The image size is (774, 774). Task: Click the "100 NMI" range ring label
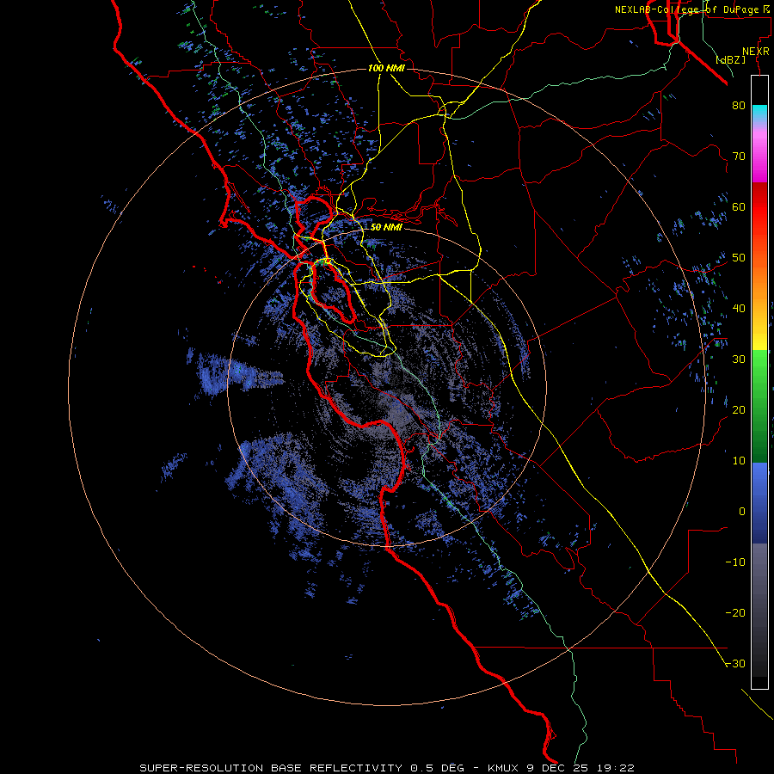pyautogui.click(x=386, y=68)
